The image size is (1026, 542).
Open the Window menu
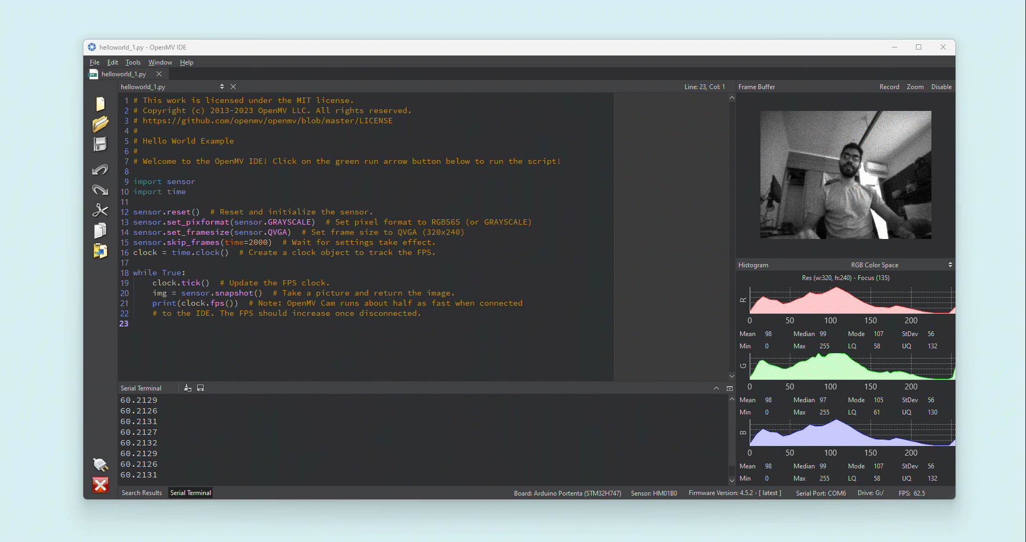160,62
